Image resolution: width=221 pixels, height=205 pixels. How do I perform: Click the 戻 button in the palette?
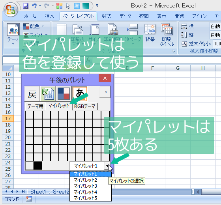pyautogui.click(x=32, y=94)
